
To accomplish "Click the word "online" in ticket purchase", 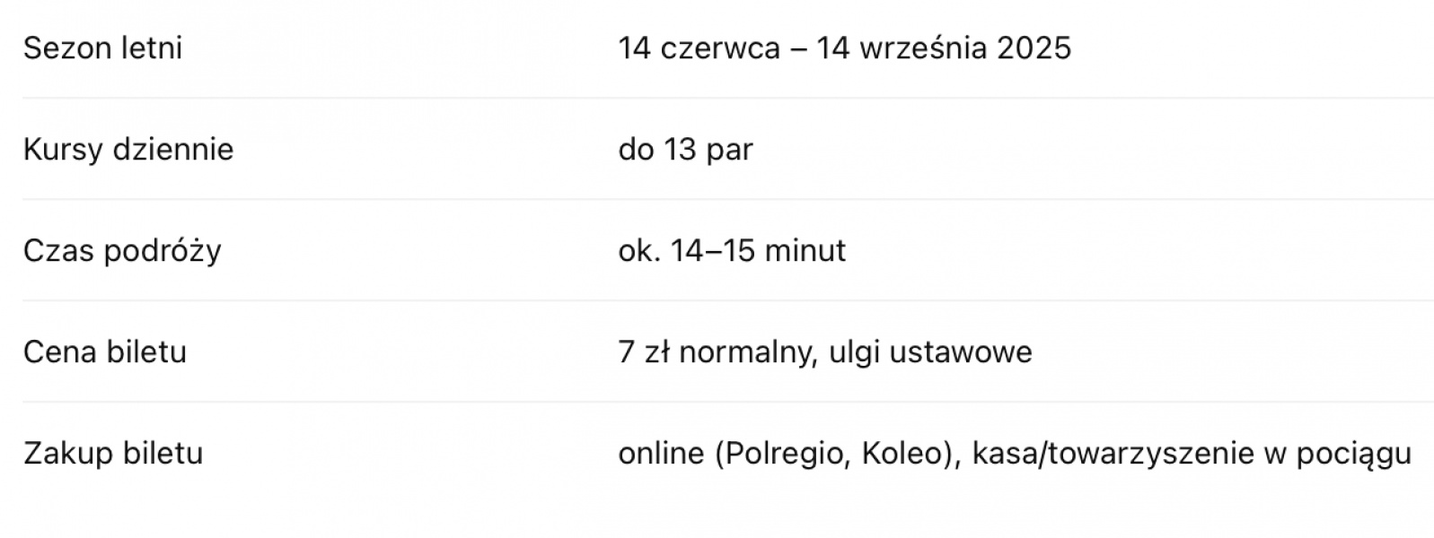I will [661, 454].
